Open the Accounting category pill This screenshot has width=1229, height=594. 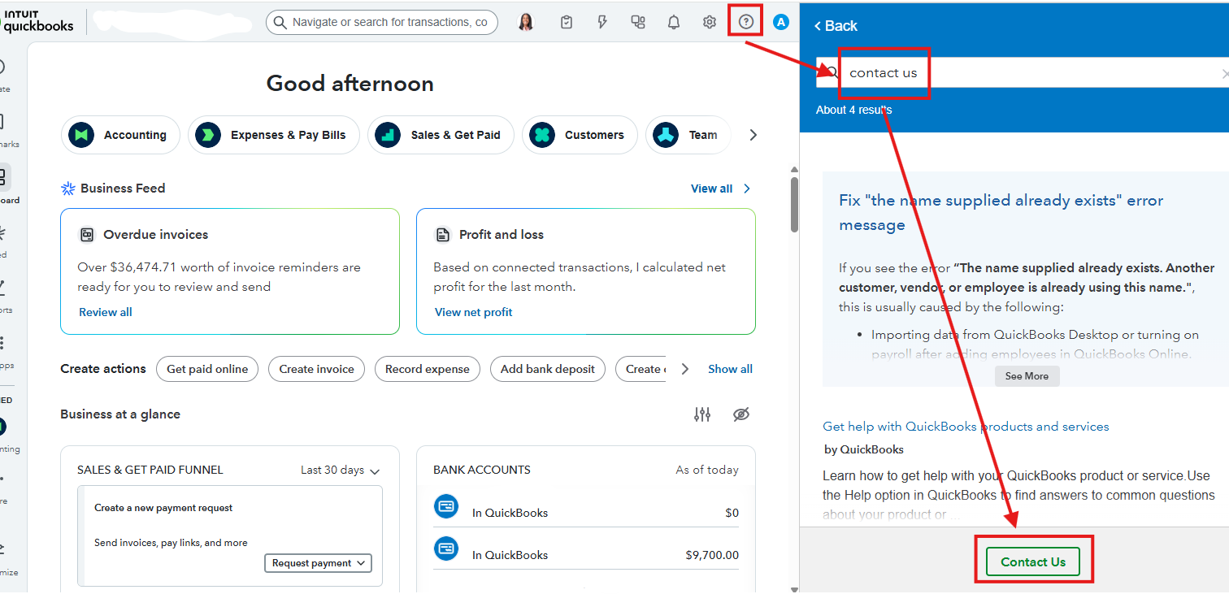[x=120, y=135]
